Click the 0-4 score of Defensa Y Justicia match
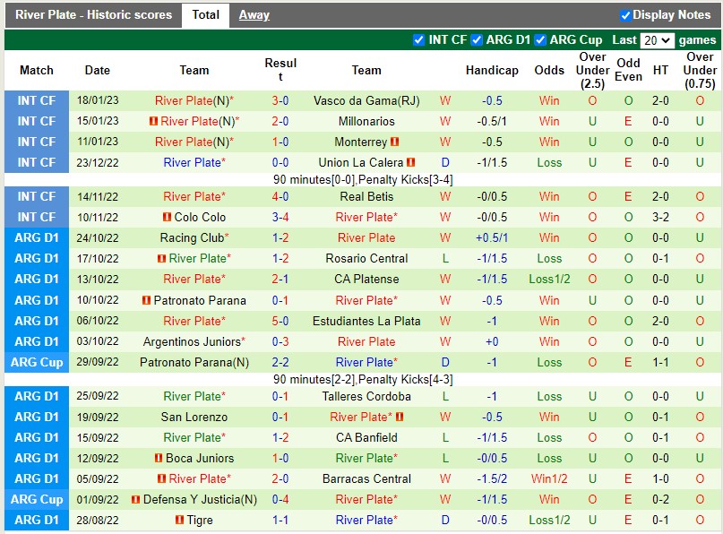Screen dimensions: 723x534 coord(280,499)
